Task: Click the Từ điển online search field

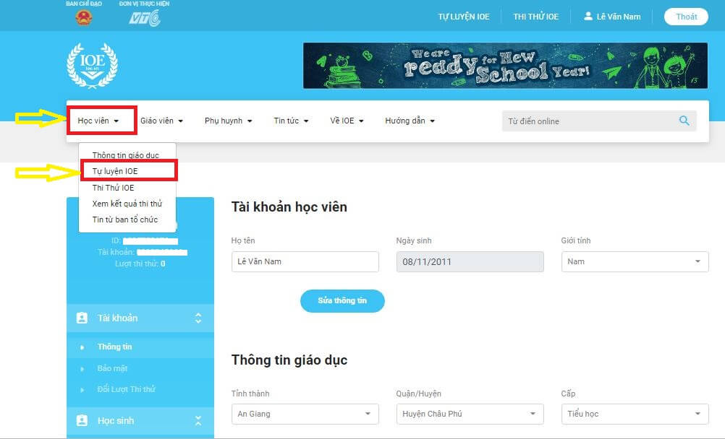Action: click(590, 121)
